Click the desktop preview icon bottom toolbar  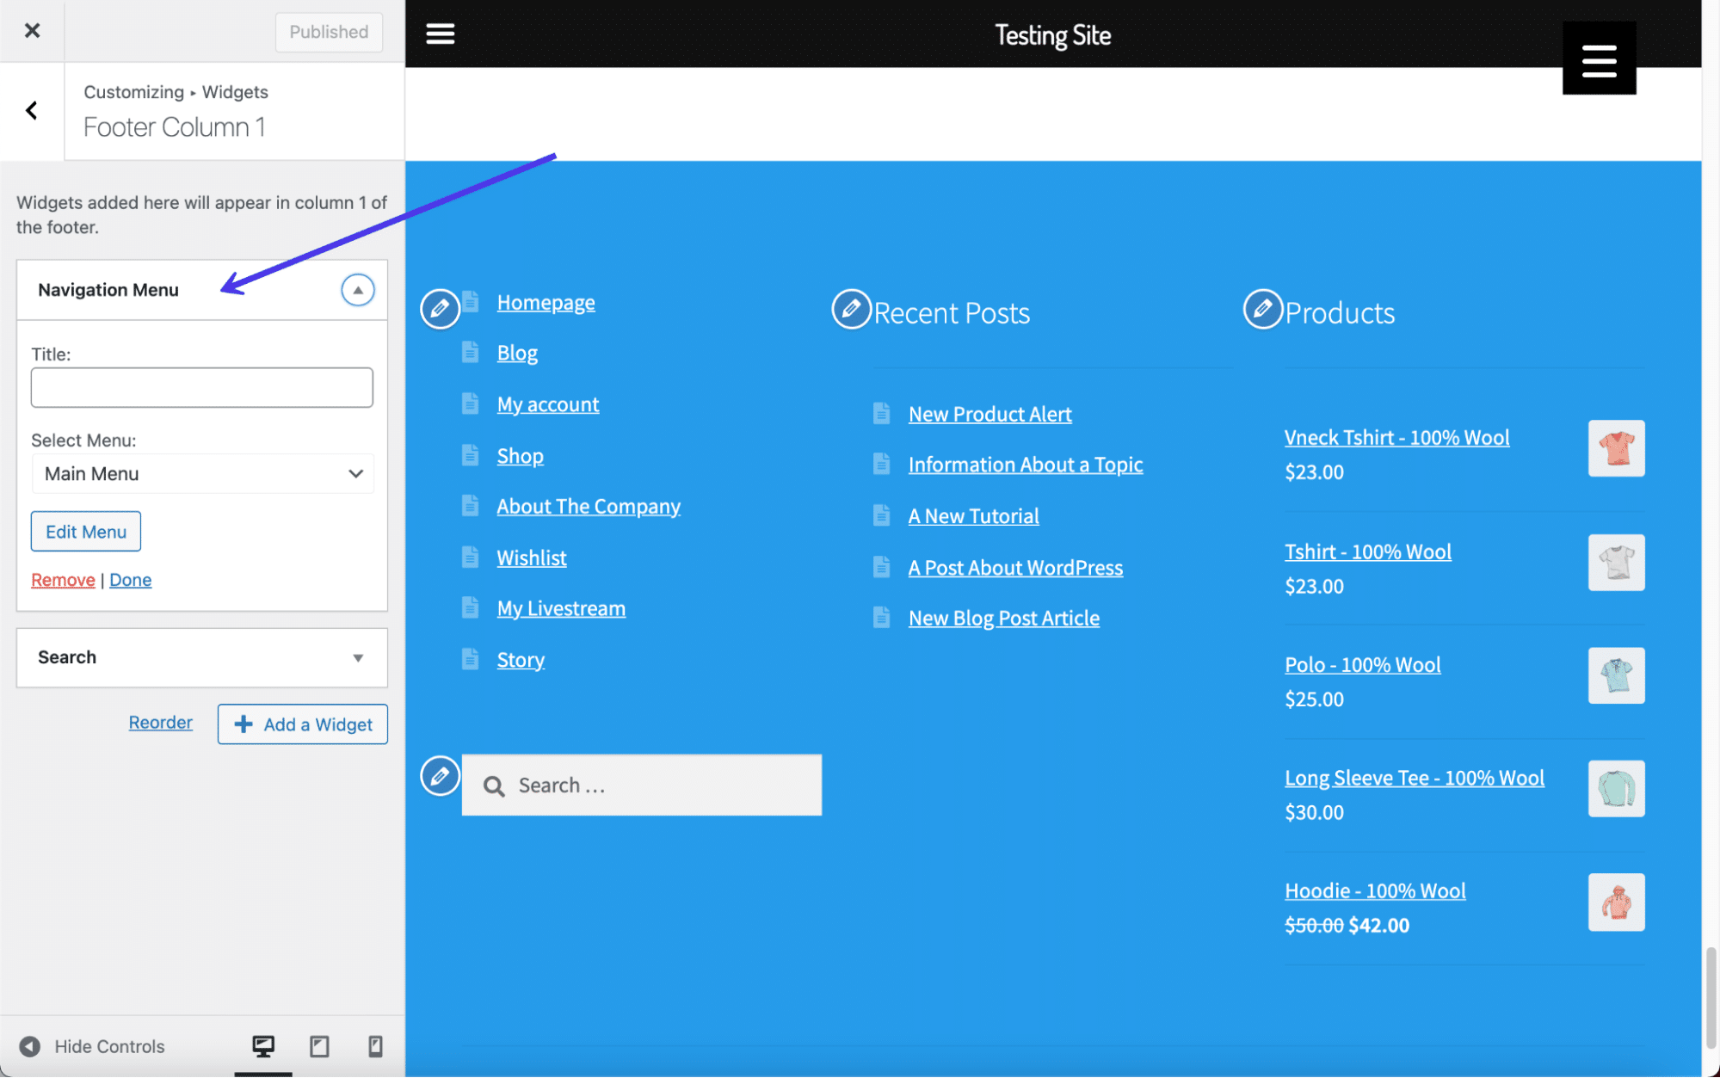click(x=262, y=1045)
